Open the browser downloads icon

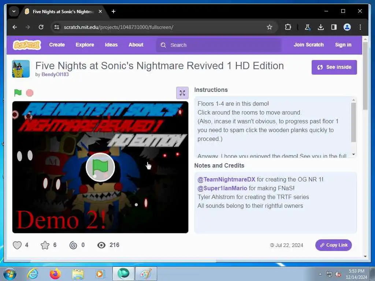click(321, 27)
